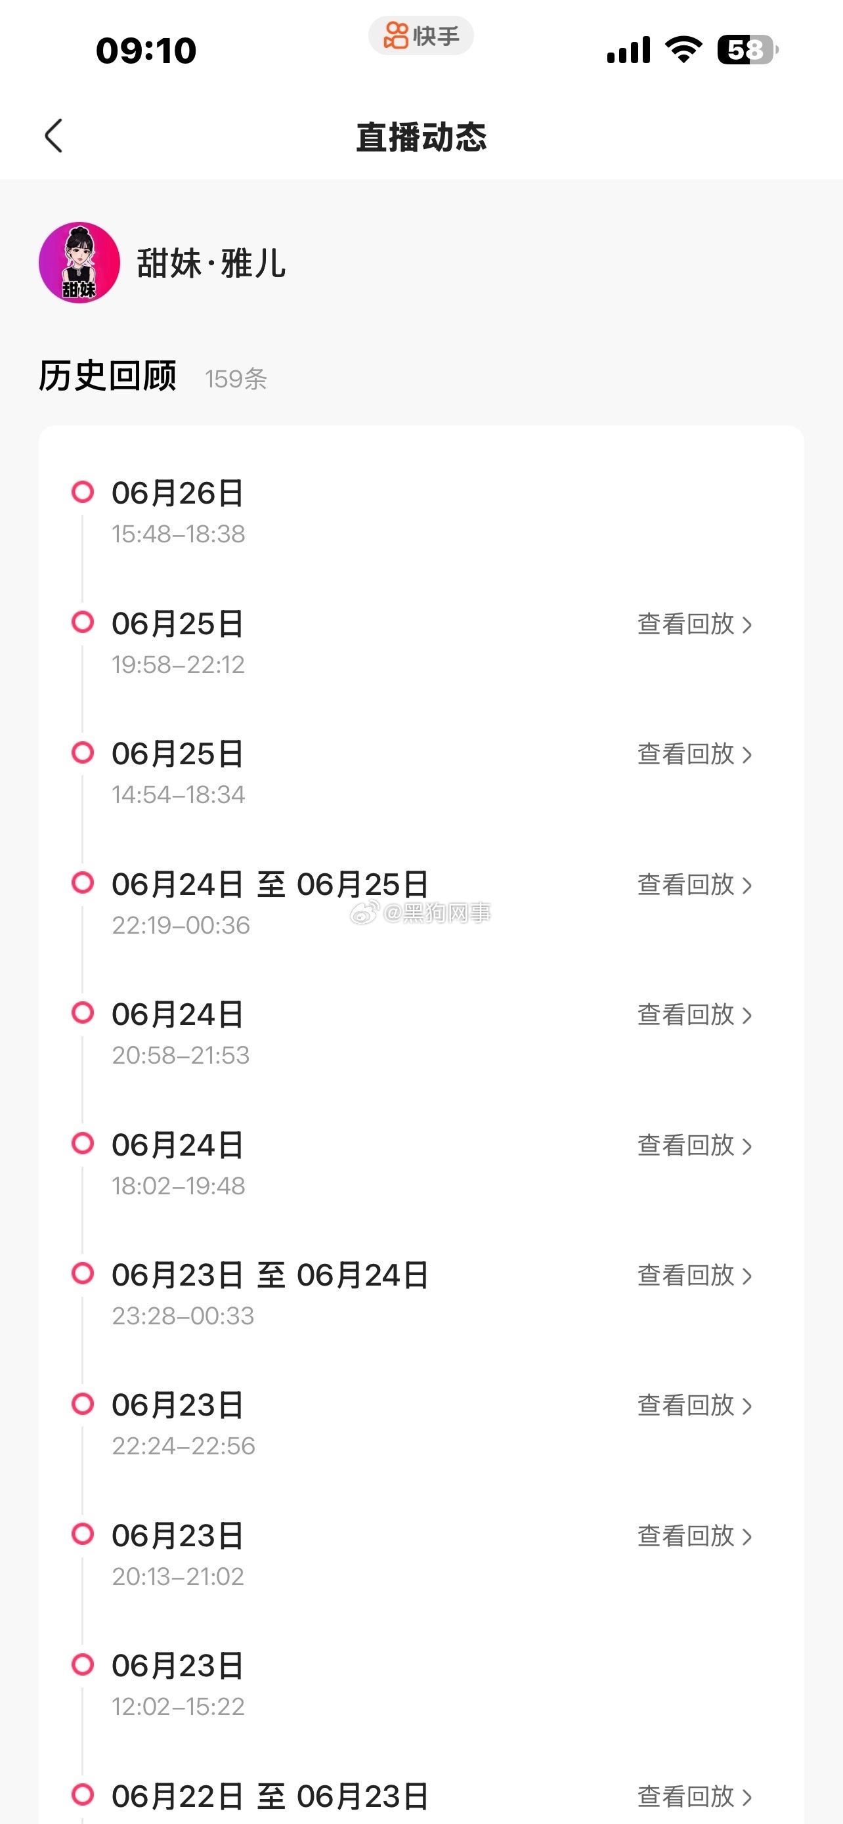This screenshot has height=1824, width=843.
Task: Open replay for 06月25日 19:58–22:12
Action: pos(695,624)
